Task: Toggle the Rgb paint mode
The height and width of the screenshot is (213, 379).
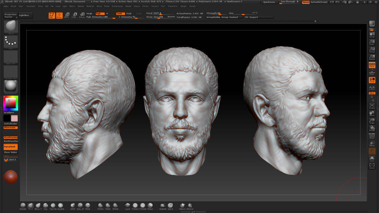Action: tap(100, 14)
